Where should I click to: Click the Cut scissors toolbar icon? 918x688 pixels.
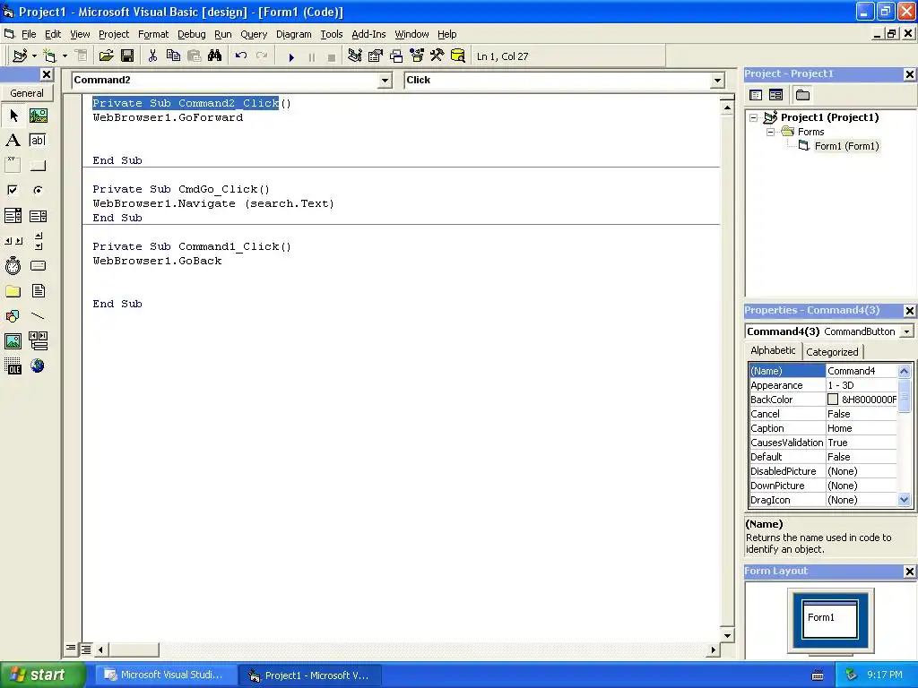click(152, 56)
